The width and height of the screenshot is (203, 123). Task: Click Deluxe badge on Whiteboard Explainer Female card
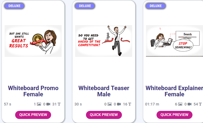pyautogui.click(x=156, y=6)
